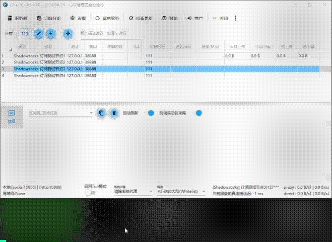
Task: Select the "所有" (All) subscription tab
Action: pos(9,33)
